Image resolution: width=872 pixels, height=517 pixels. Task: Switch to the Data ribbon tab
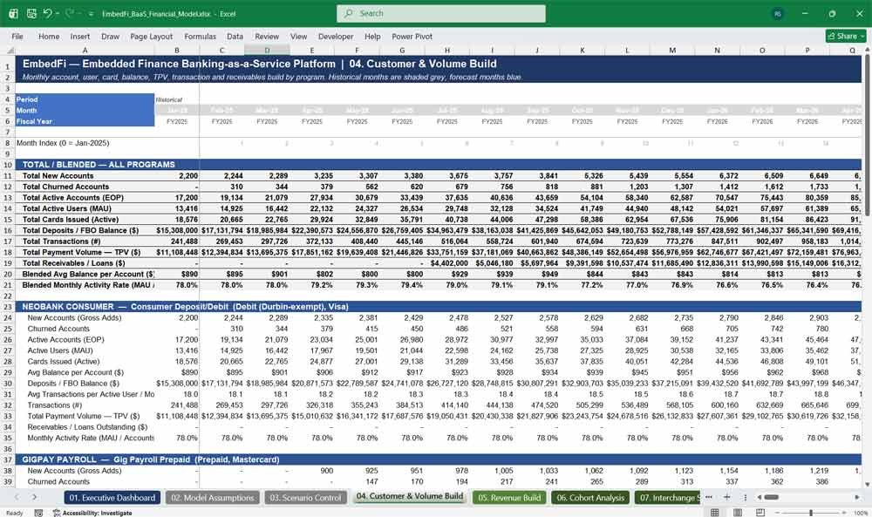click(x=235, y=36)
